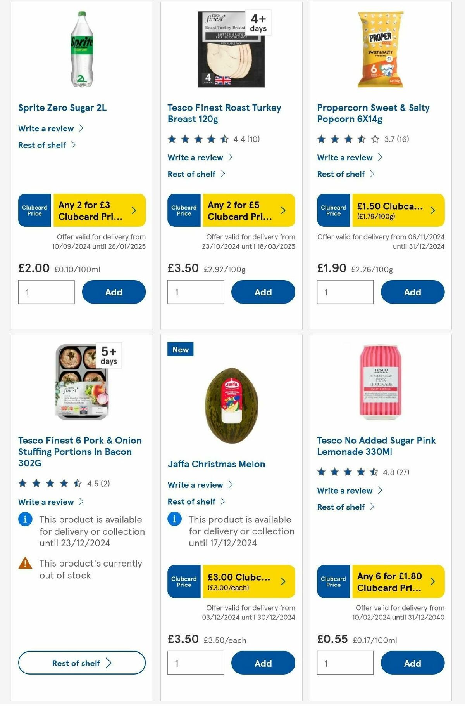Image resolution: width=465 pixels, height=706 pixels.
Task: Click the fifth star of the Pink Lemonade rating
Action: 373,472
